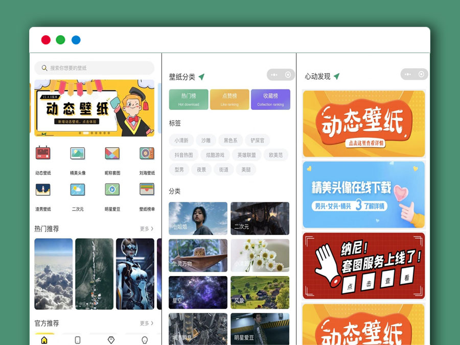Tap the 壁纸榜单 card icon
Image resolution: width=460 pixels, height=345 pixels.
click(x=147, y=190)
